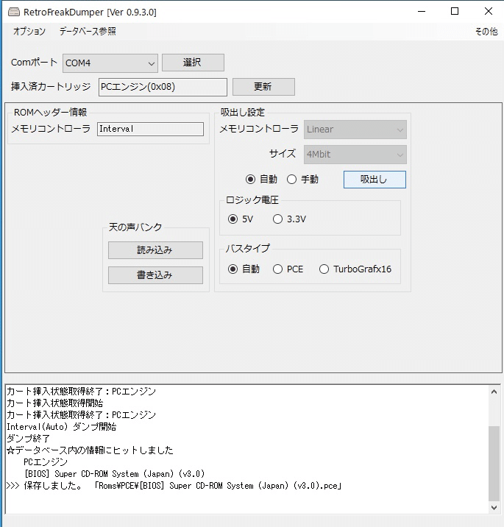Select PCE bus type

[288, 269]
